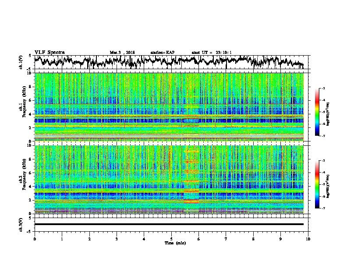This screenshot has width=347, height=268.
Task: Click the ch.3(V) flat black trace
Action: click(169, 224)
